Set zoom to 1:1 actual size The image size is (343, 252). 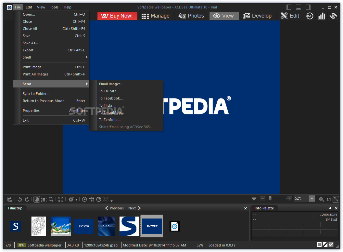pyautogui.click(x=329, y=199)
